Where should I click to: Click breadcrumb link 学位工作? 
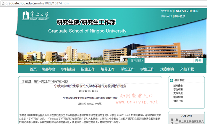coord(45,81)
